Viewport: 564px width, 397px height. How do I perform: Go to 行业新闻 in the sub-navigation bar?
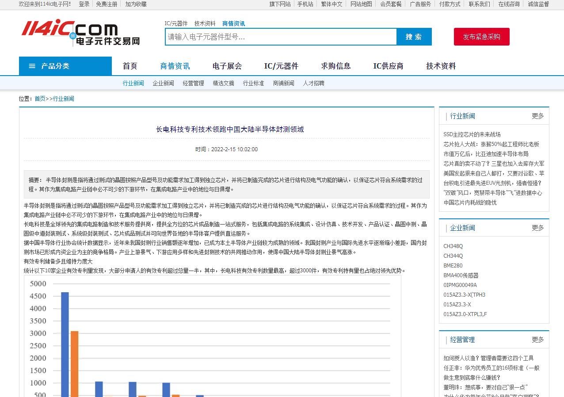(133, 83)
